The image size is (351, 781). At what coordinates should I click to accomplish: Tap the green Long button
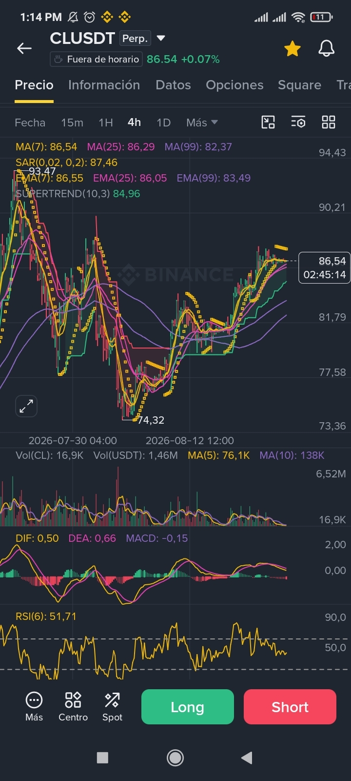click(188, 707)
